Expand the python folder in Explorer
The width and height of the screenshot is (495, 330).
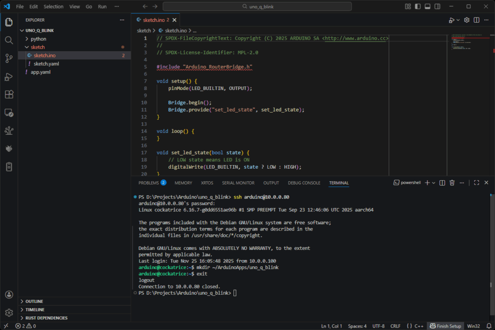pyautogui.click(x=38, y=39)
